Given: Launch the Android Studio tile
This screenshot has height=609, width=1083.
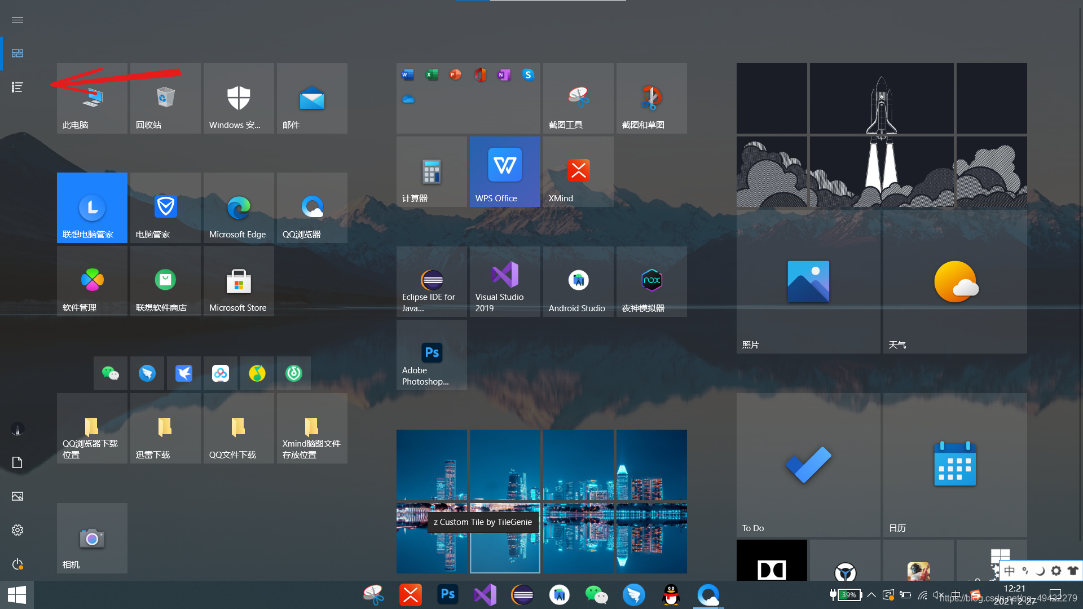Looking at the screenshot, I should [x=578, y=281].
